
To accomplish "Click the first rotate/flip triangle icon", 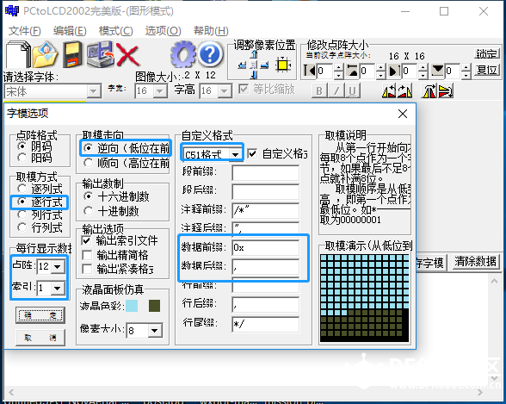I will [389, 90].
